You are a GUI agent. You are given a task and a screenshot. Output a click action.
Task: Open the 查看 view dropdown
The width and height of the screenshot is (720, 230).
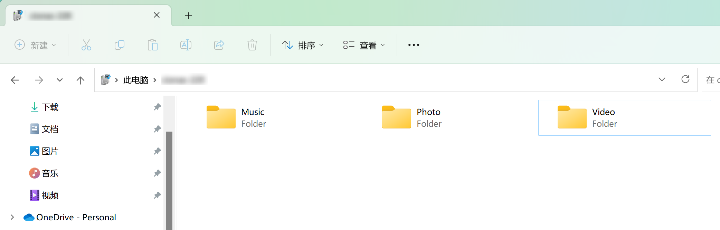pyautogui.click(x=364, y=45)
